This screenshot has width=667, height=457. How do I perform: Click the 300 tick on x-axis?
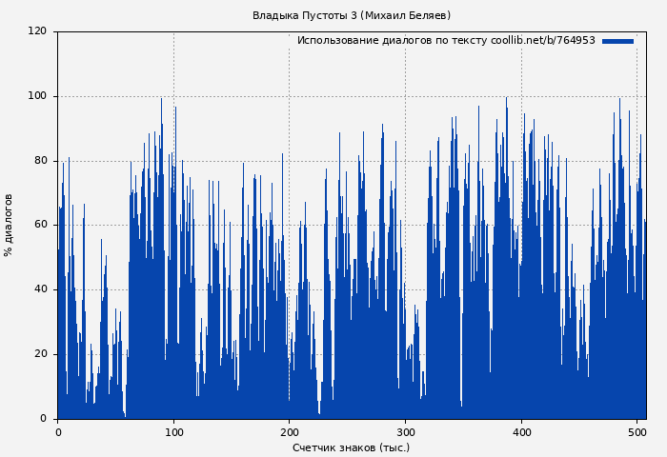[405, 432]
